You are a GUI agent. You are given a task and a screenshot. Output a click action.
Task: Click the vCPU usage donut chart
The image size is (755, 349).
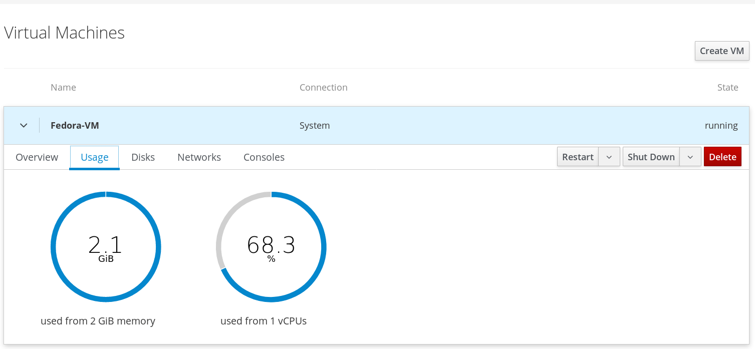coord(271,247)
